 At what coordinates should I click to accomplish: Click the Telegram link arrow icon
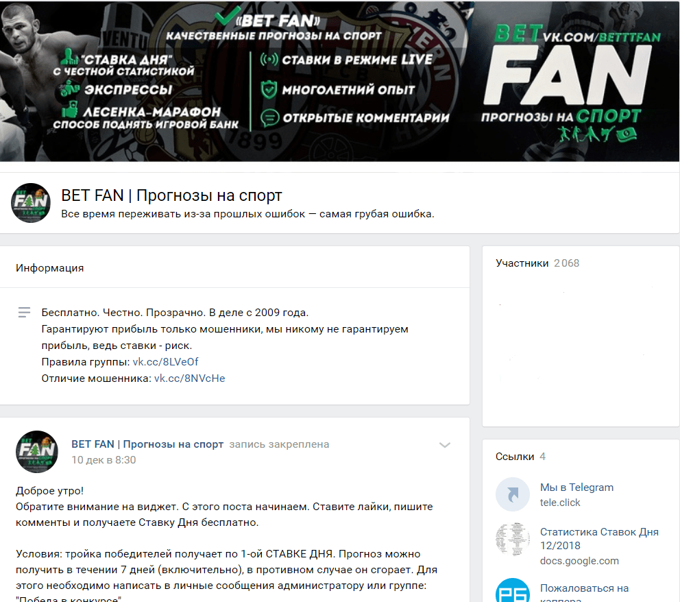pos(513,494)
